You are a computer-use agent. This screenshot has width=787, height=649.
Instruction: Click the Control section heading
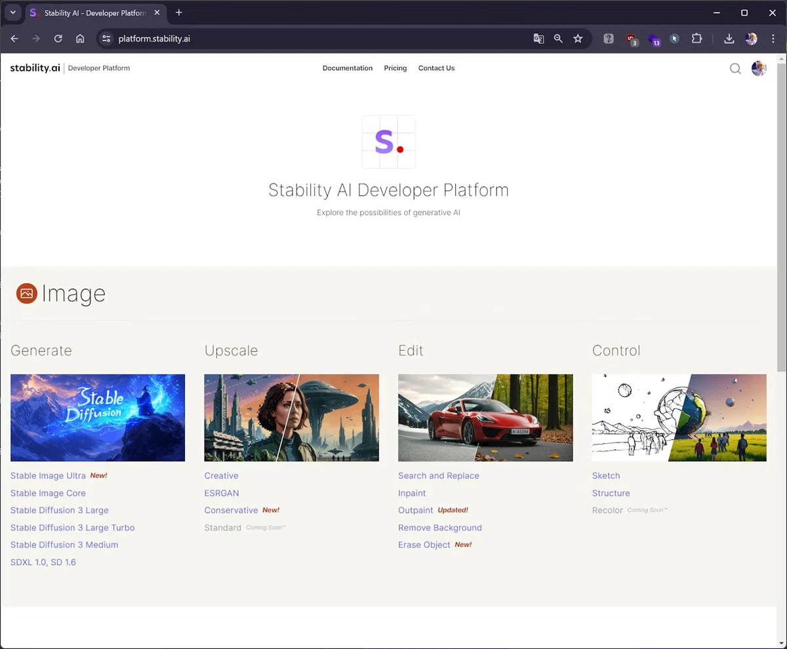point(616,351)
